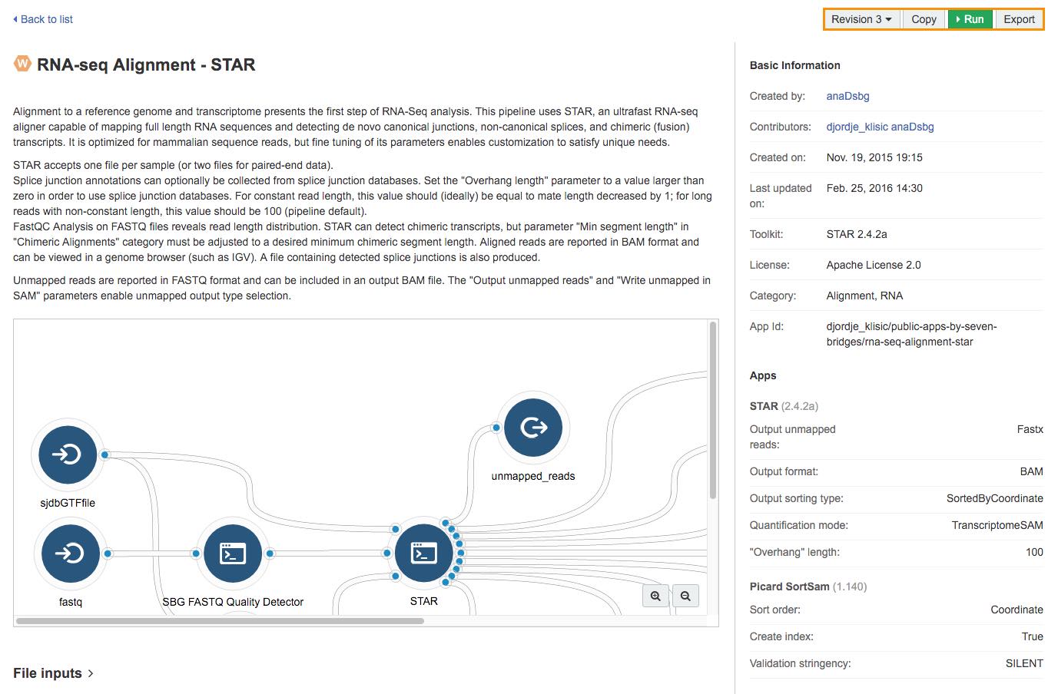The height and width of the screenshot is (694, 1058).
Task: Click the Overhang length value 100
Action: [x=1034, y=552]
